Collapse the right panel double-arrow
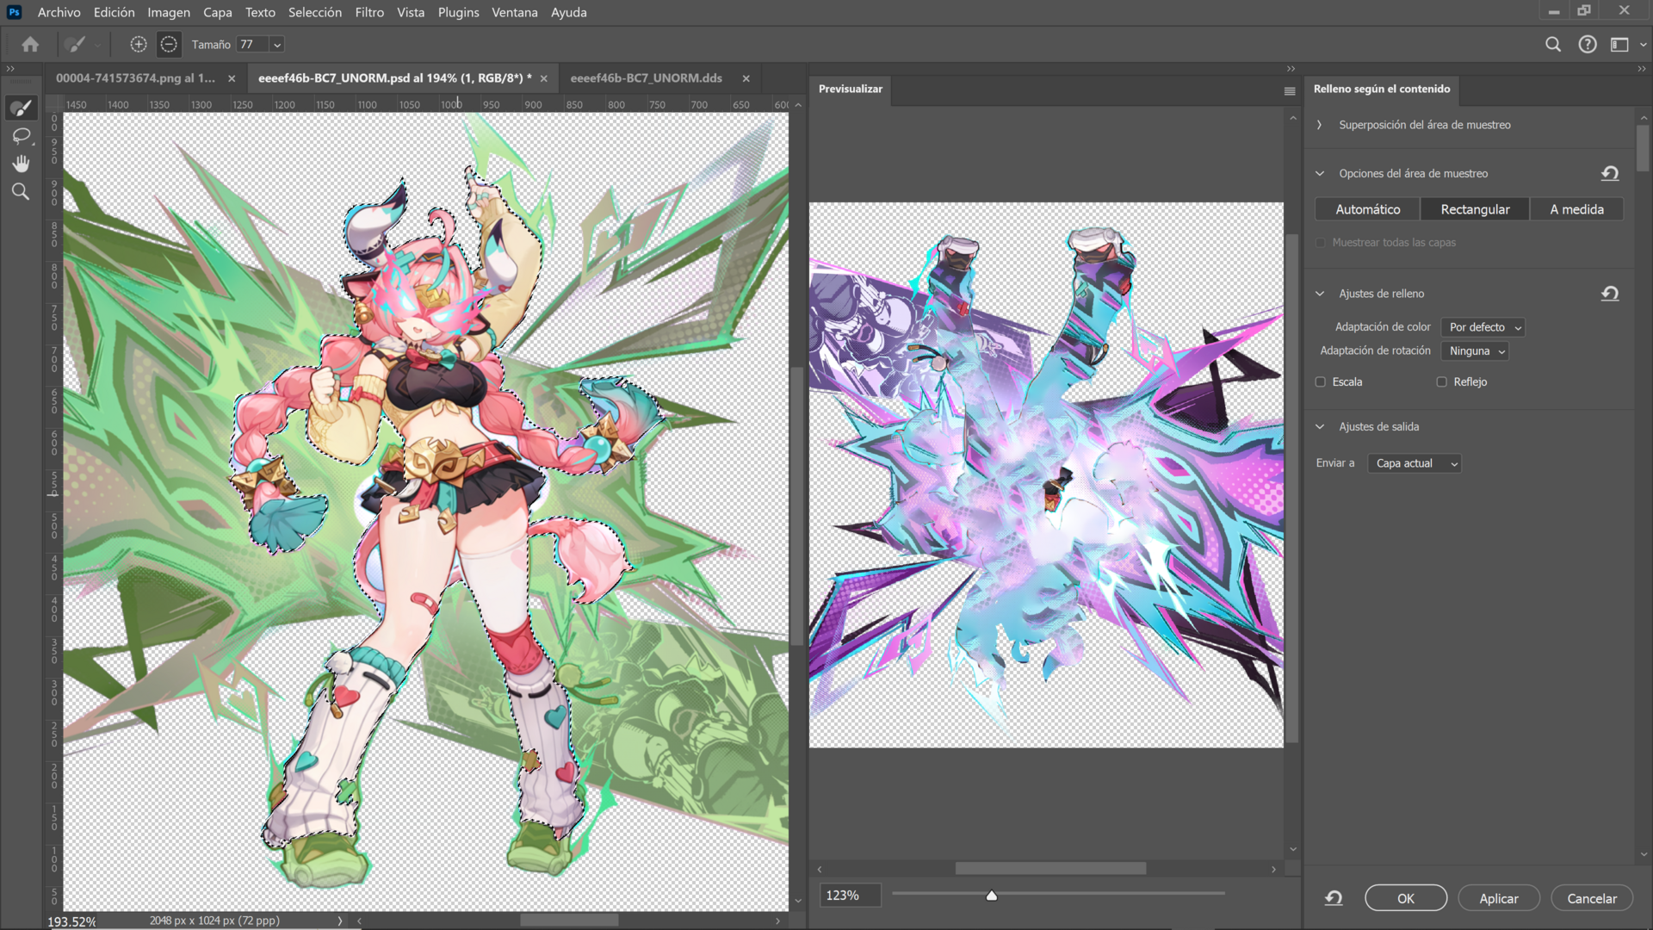Viewport: 1653px width, 930px height. coord(1642,69)
